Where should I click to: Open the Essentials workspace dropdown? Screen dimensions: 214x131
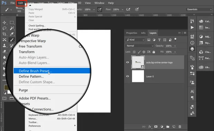pyautogui.click(x=199, y=9)
